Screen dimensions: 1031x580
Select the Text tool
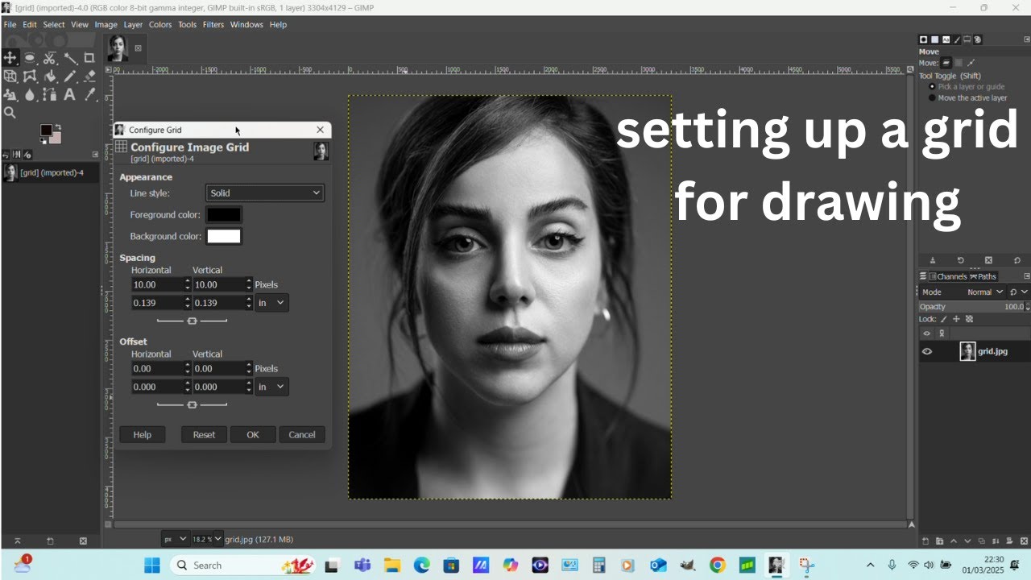[70, 94]
